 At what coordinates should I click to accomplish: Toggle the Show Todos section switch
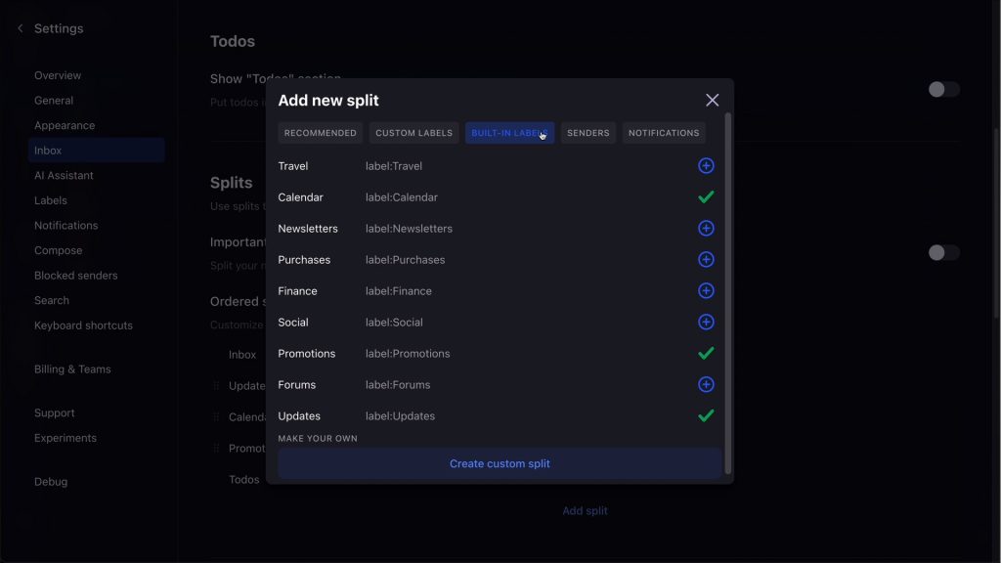(x=943, y=90)
